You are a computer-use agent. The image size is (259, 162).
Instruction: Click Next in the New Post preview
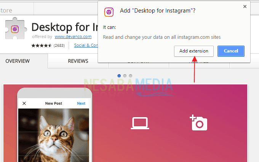click(81, 103)
